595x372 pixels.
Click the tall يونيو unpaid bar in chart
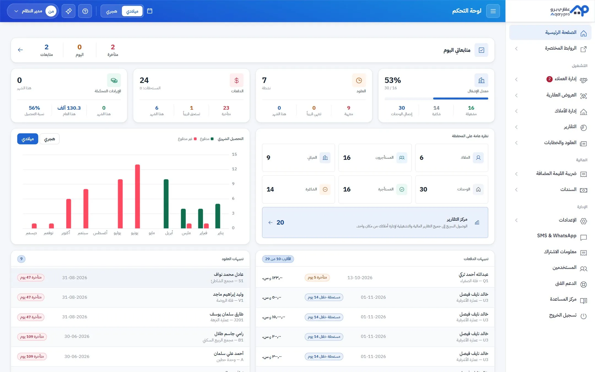tap(137, 196)
